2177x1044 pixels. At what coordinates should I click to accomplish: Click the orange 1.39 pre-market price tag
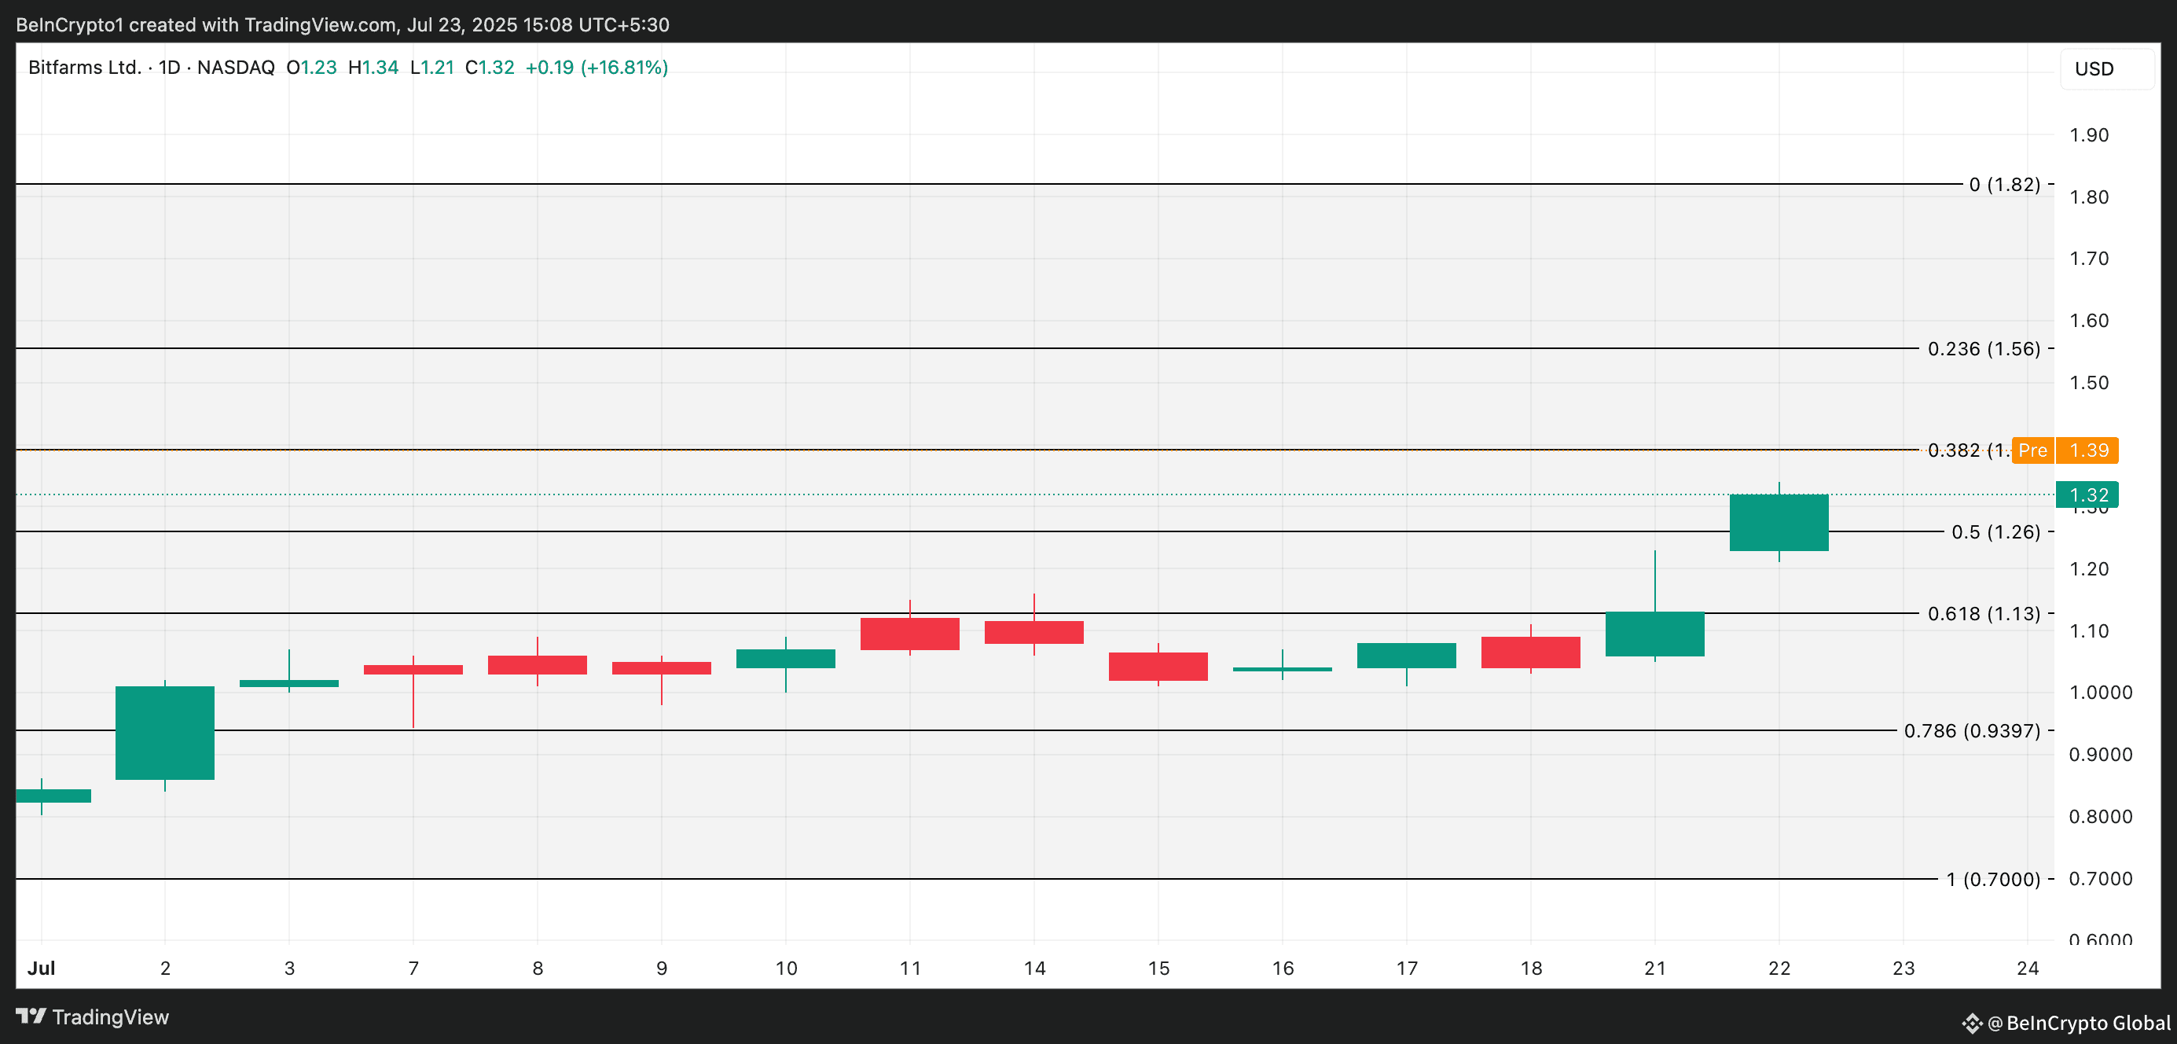pyautogui.click(x=2087, y=450)
